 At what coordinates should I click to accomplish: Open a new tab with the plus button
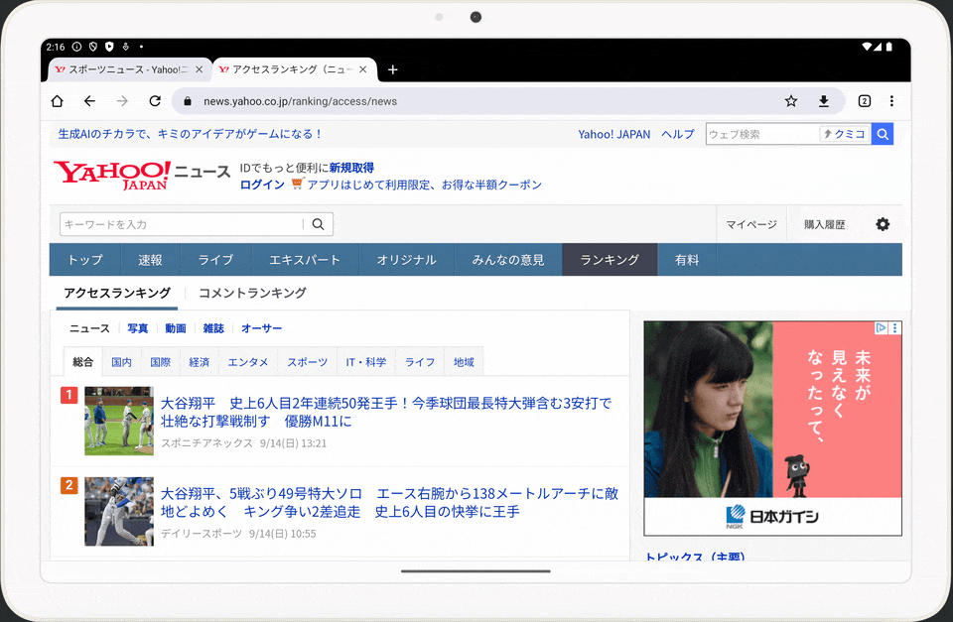[x=392, y=69]
